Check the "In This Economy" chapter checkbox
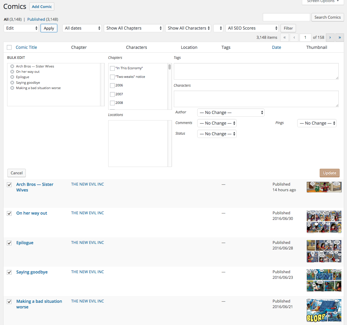 (x=112, y=68)
